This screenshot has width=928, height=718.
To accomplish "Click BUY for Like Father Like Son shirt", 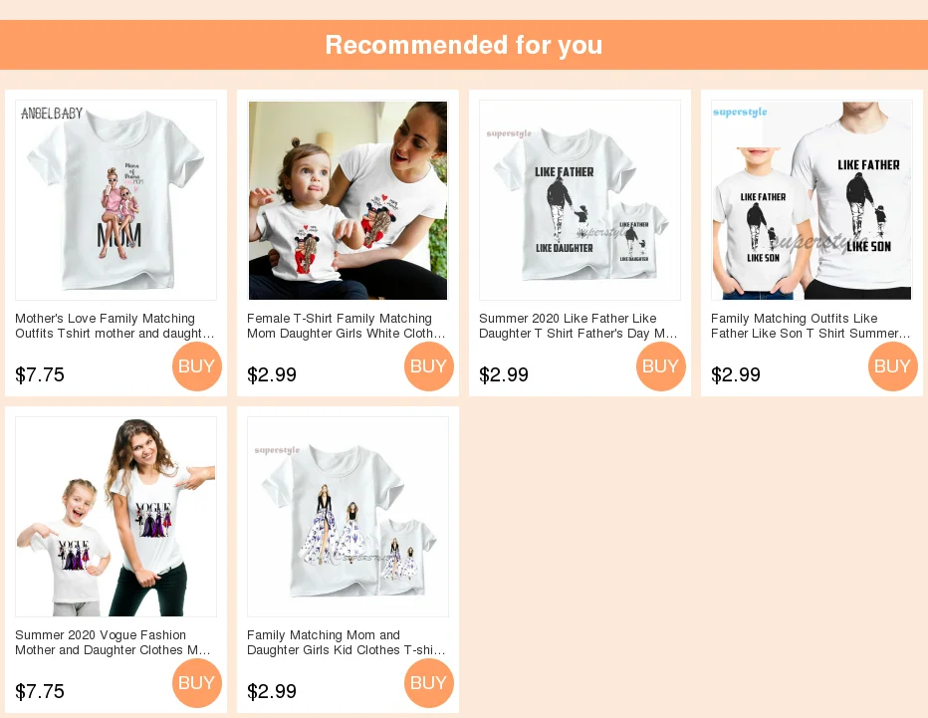I will (893, 366).
